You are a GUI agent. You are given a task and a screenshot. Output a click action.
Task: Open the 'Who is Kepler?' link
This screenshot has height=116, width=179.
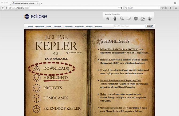tap(75, 53)
